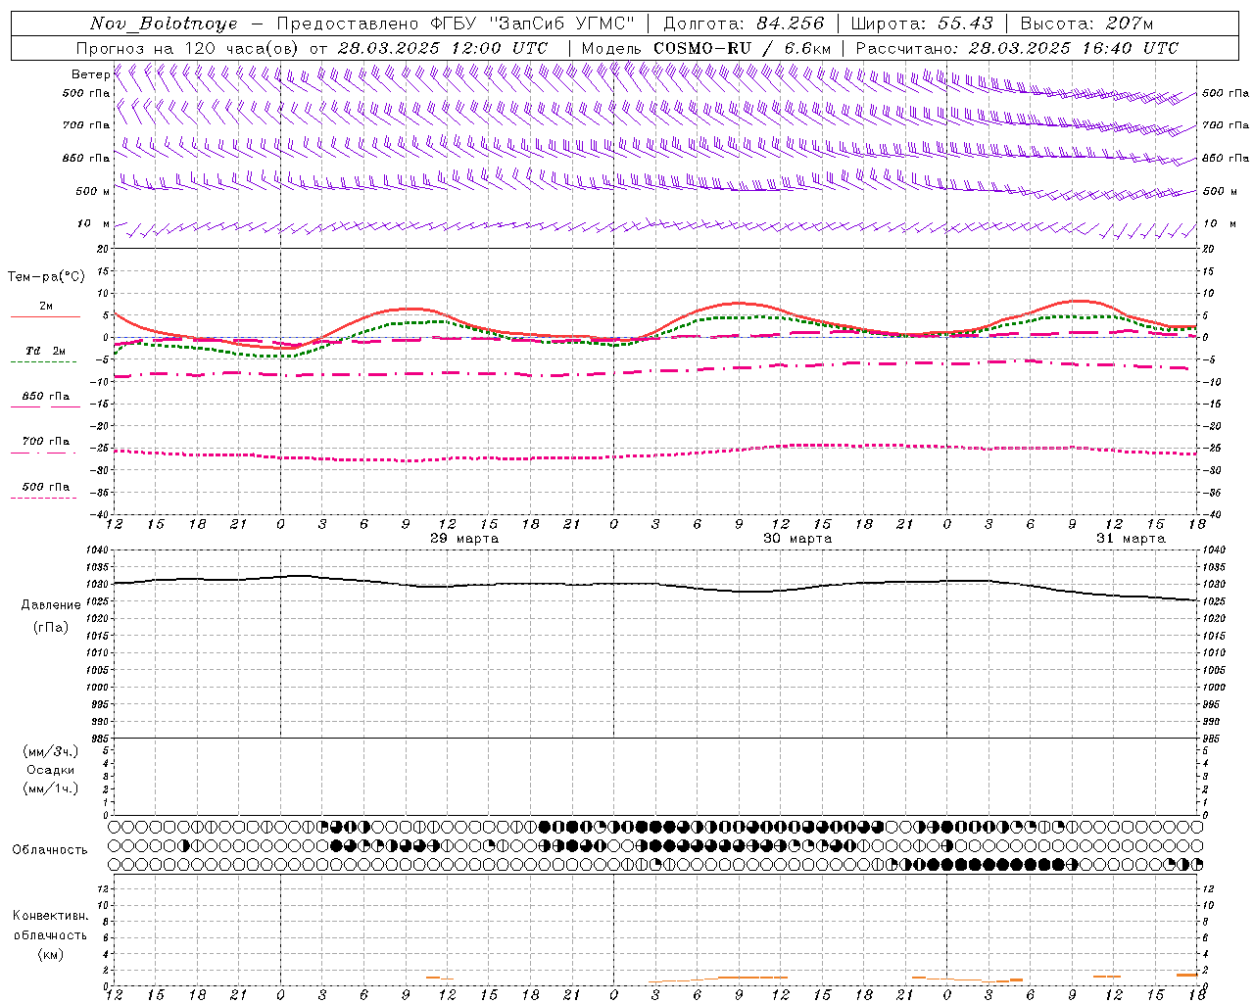This screenshot has width=1254, height=1003.
Task: Click the right-axis 10 м wind level label
Action: click(1219, 224)
